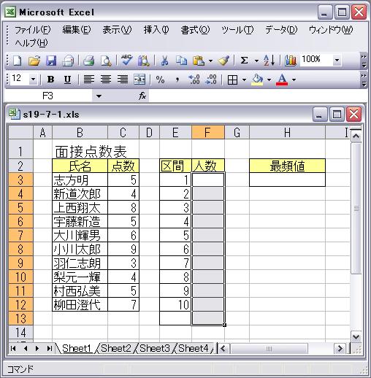The image size is (371, 378).
Task: Switch to the Sheet2 tab
Action: (116, 348)
